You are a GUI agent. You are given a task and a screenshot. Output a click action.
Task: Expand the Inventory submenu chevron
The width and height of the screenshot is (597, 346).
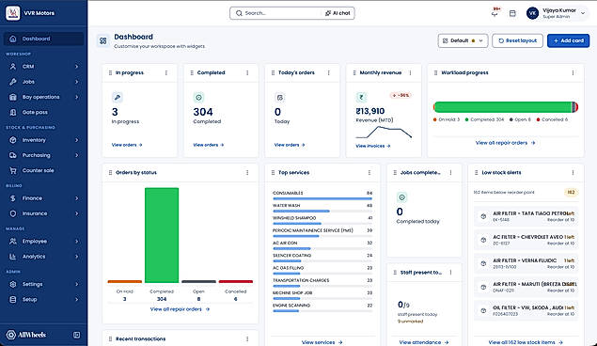click(x=76, y=140)
